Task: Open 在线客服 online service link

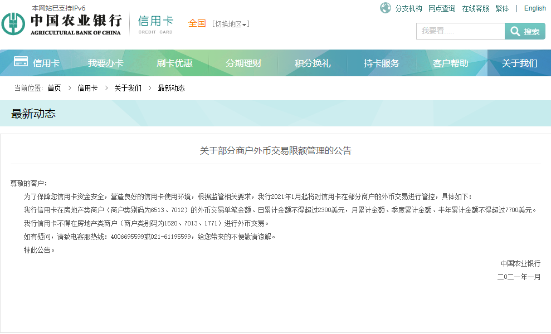Action: 475,8
